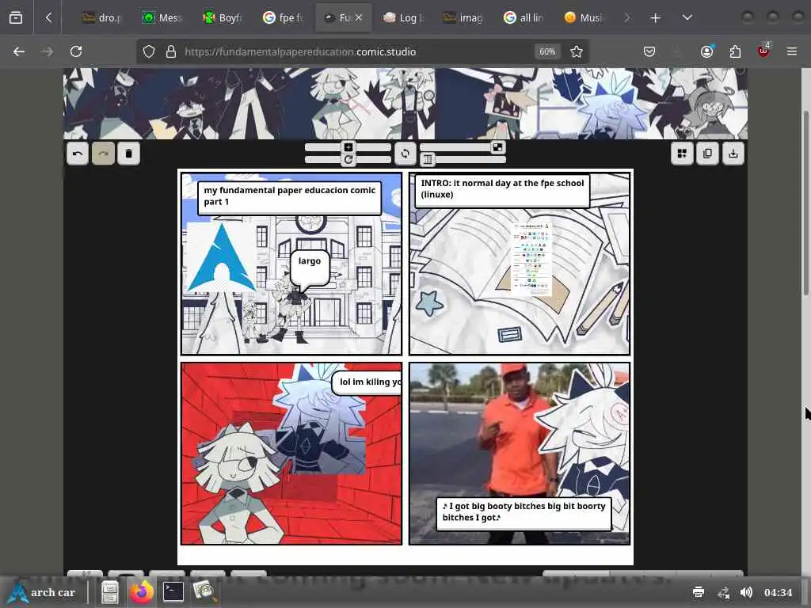811x608 pixels.
Task: Switch to the 'imag' tab
Action: pos(464,18)
